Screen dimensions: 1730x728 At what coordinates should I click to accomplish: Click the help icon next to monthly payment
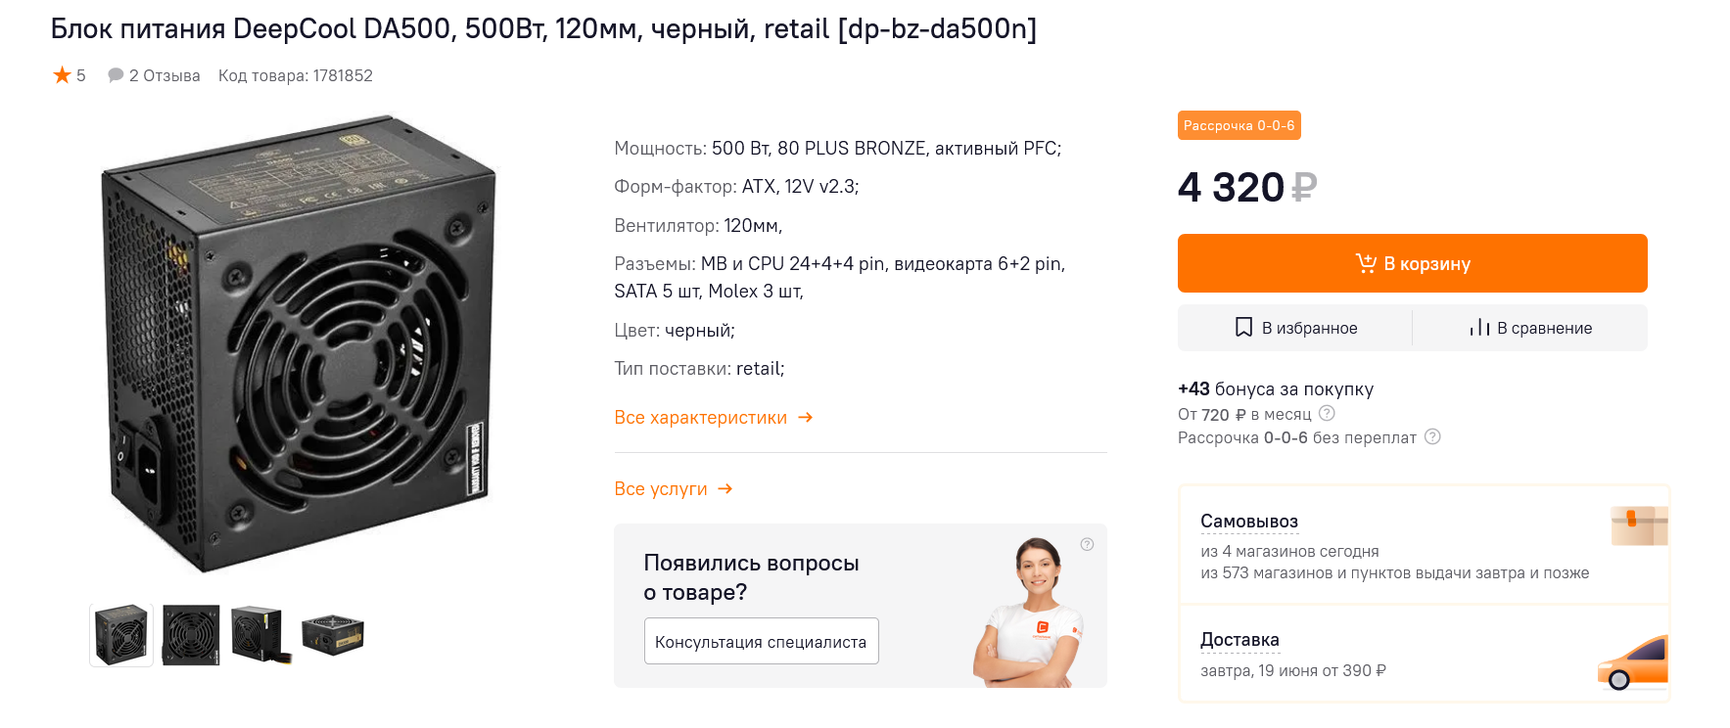tap(1327, 414)
